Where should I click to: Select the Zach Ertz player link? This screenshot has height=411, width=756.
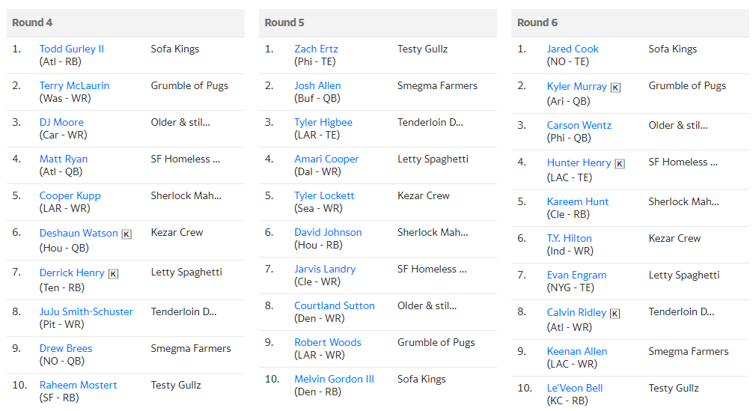pyautogui.click(x=316, y=49)
